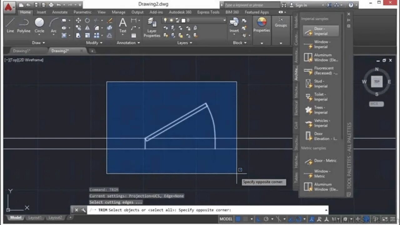Image resolution: width=400 pixels, height=225 pixels.
Task: Toggle ortho mode in status bar
Action: point(258,219)
